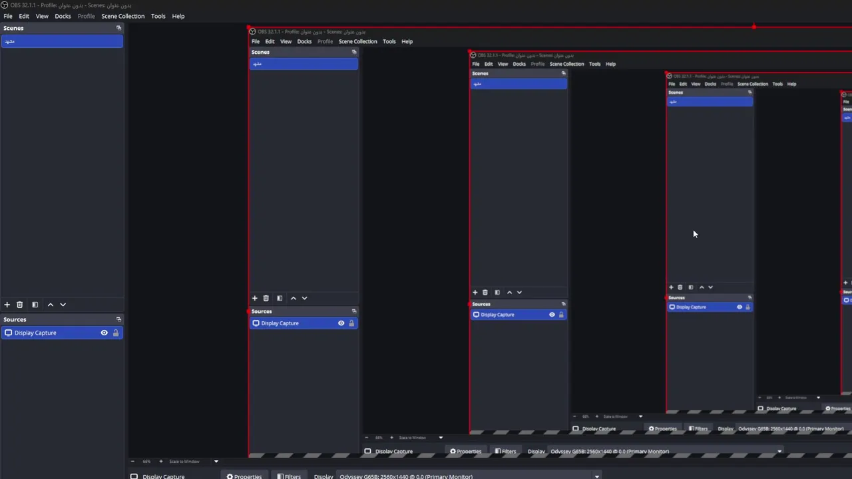Click up arrow in second nested Scenes toolbar
This screenshot has width=852, height=479.
click(509, 292)
